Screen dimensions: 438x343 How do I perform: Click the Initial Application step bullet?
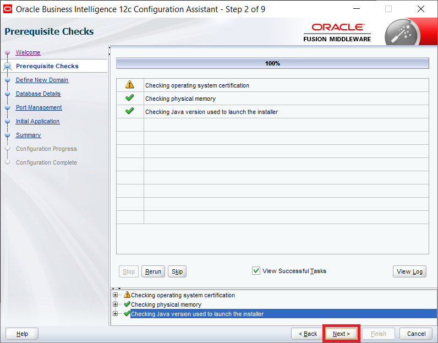click(8, 121)
